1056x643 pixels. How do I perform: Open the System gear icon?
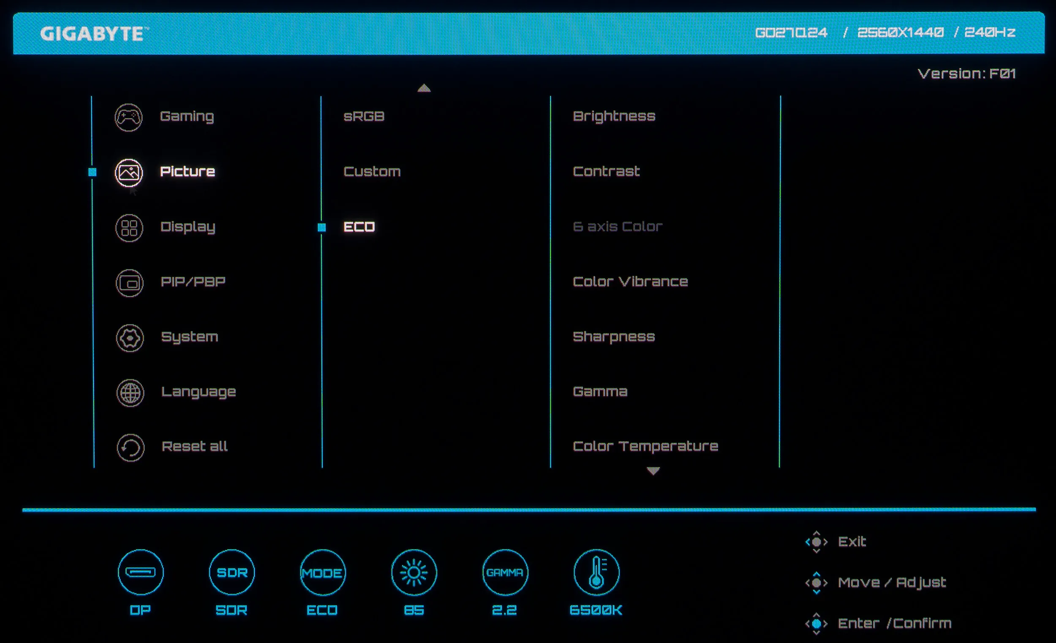tap(130, 338)
